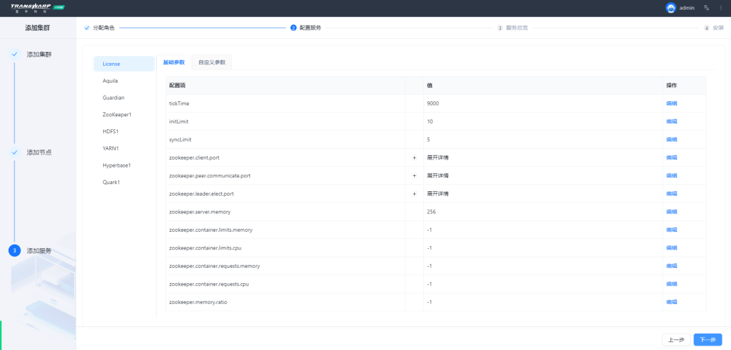The image size is (731, 350).
Task: Proceed with 下一步 button
Action: [708, 339]
